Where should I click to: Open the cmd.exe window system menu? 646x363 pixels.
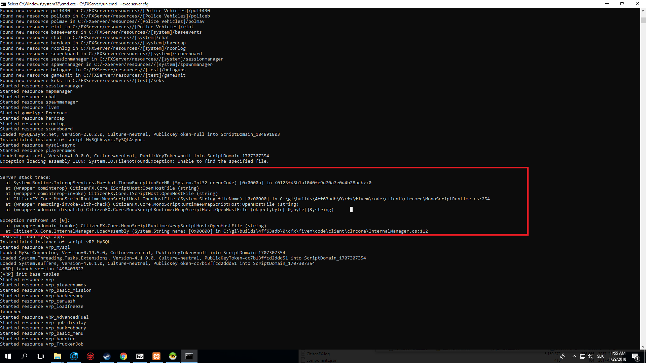(x=3, y=4)
